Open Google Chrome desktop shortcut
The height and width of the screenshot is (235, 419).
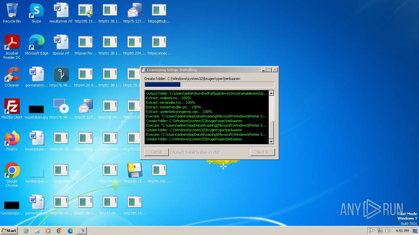[x=12, y=175]
